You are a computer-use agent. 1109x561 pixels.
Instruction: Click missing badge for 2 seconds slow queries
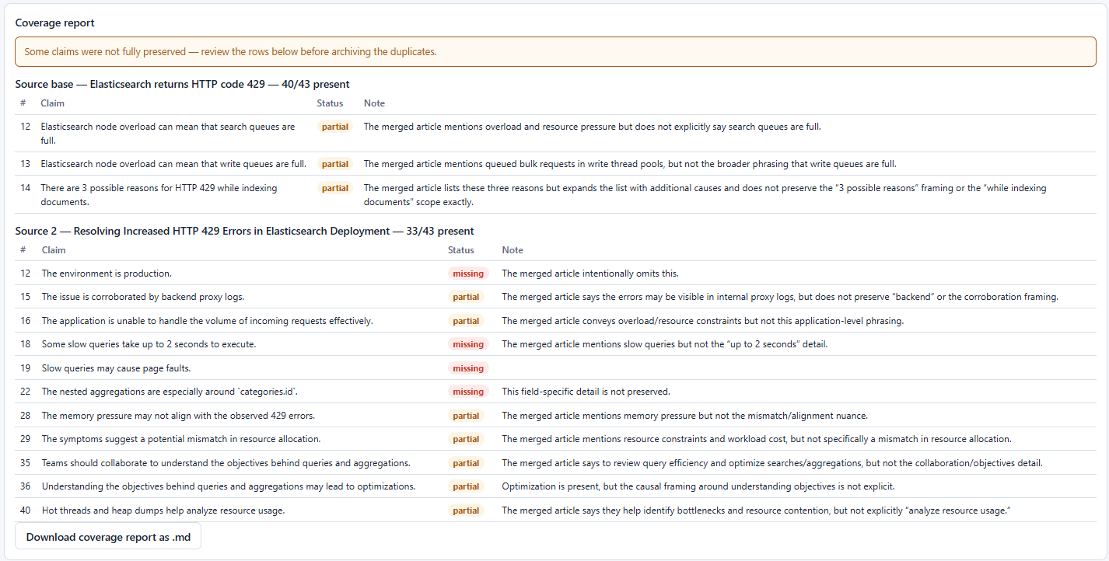coord(468,344)
